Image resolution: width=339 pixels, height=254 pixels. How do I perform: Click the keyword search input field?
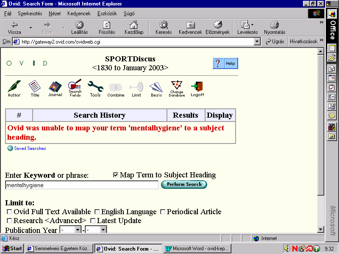[82, 185]
